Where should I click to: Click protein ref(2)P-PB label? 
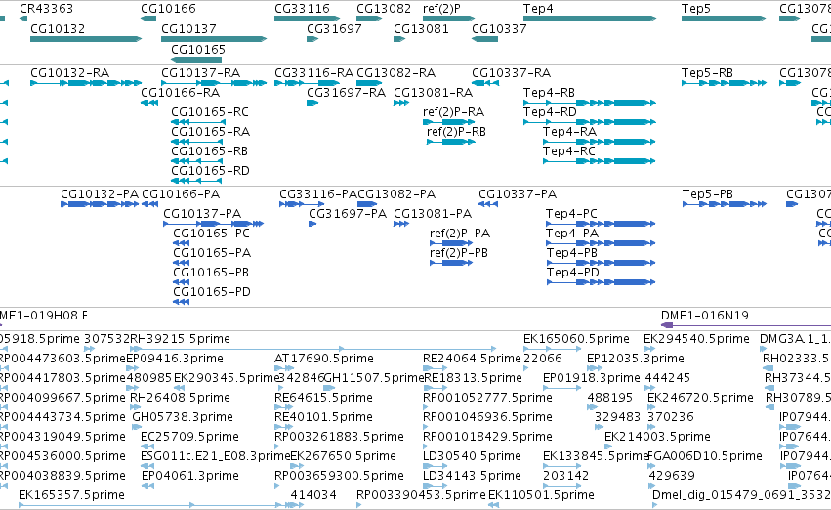pyautogui.click(x=459, y=253)
